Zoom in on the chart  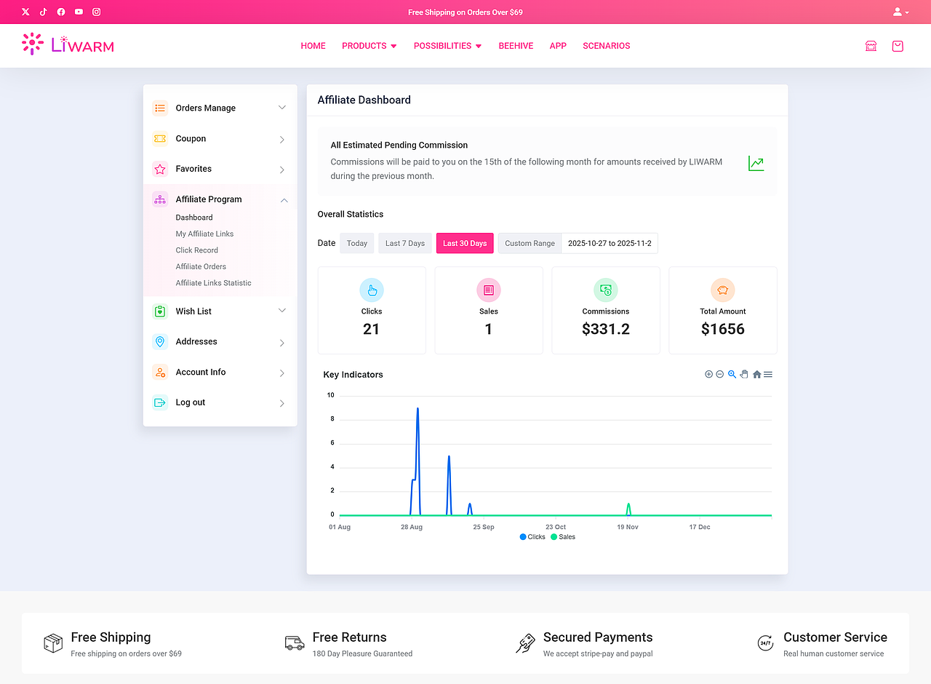coord(708,374)
